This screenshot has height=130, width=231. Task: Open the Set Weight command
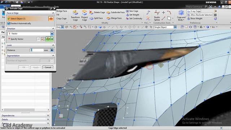132,15
